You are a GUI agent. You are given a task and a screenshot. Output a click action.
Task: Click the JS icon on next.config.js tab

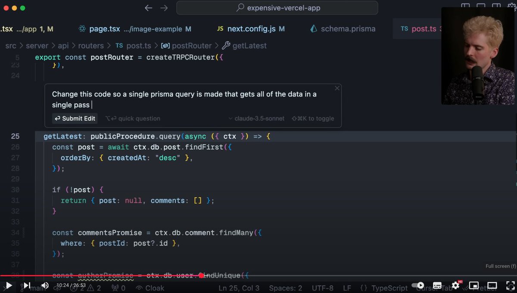[x=220, y=29]
